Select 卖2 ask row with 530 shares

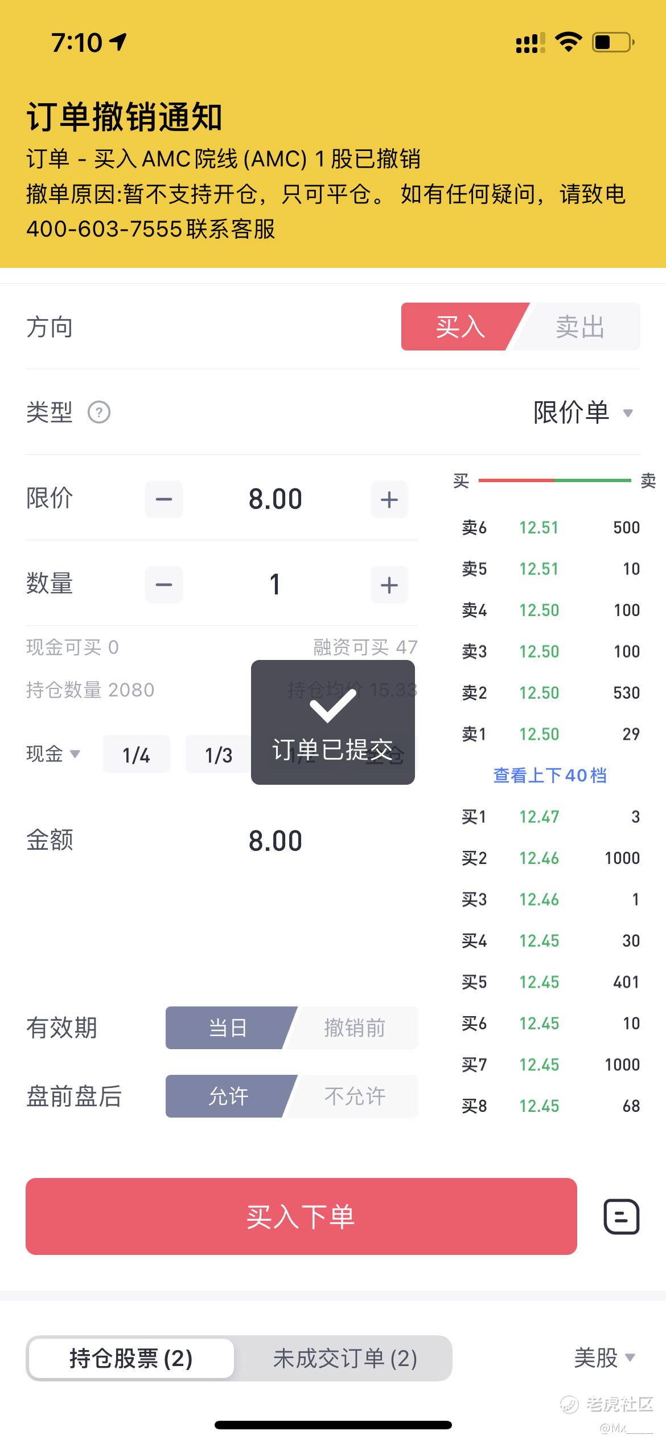tap(550, 693)
